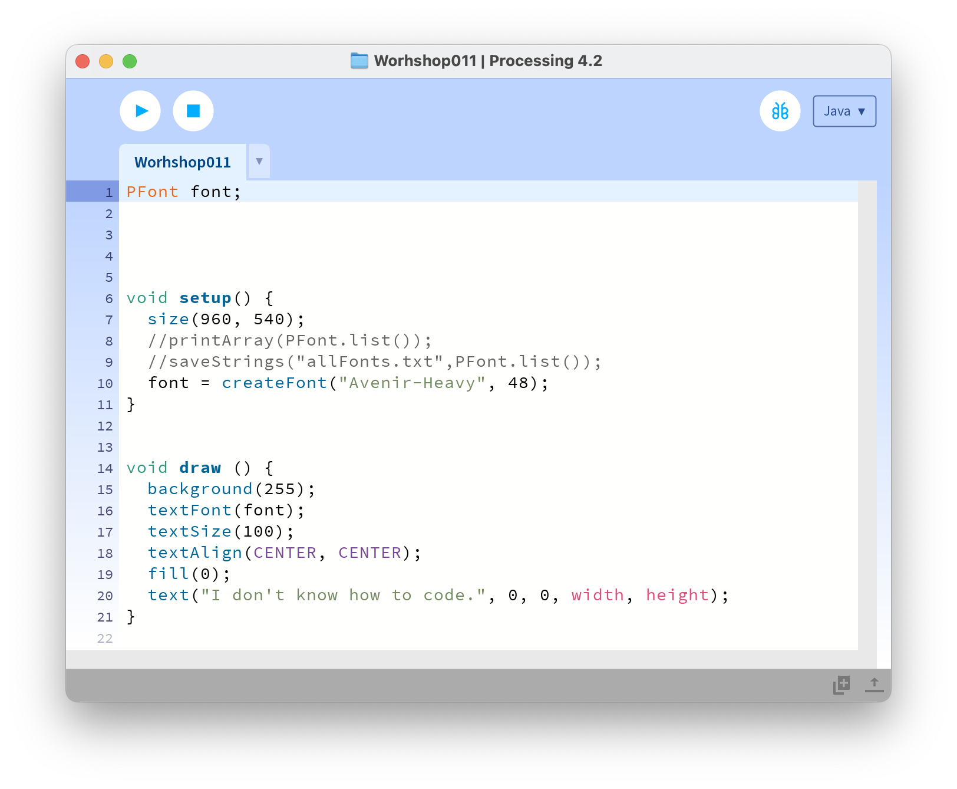Image resolution: width=957 pixels, height=789 pixels.
Task: Stop the running sketch
Action: pyautogui.click(x=193, y=111)
